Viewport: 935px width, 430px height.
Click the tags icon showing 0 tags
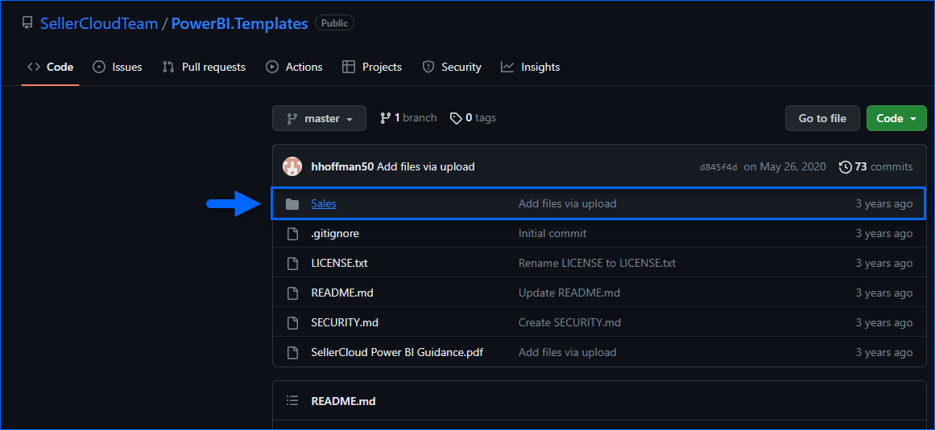pyautogui.click(x=456, y=118)
